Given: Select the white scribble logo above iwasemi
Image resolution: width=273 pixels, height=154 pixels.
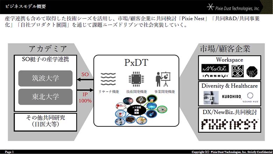Looking at the screenshot, I should 215,68.
